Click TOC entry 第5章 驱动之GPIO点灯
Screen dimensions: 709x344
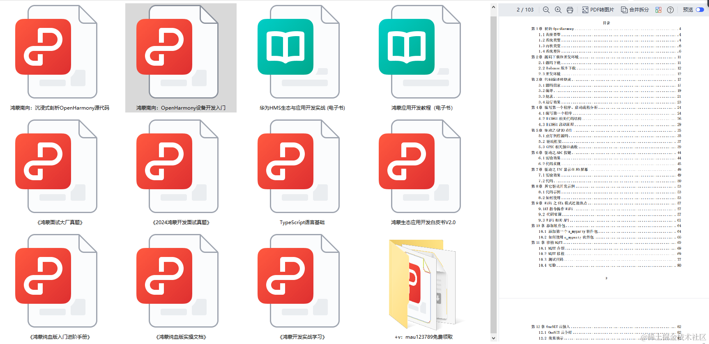606,130
